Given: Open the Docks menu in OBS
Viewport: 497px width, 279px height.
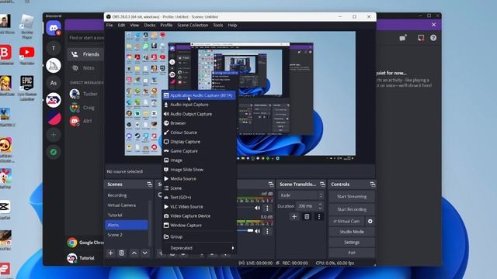Looking at the screenshot, I should 150,25.
